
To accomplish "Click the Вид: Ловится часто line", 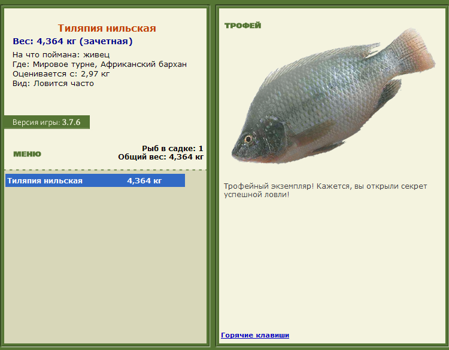I will pyautogui.click(x=53, y=84).
